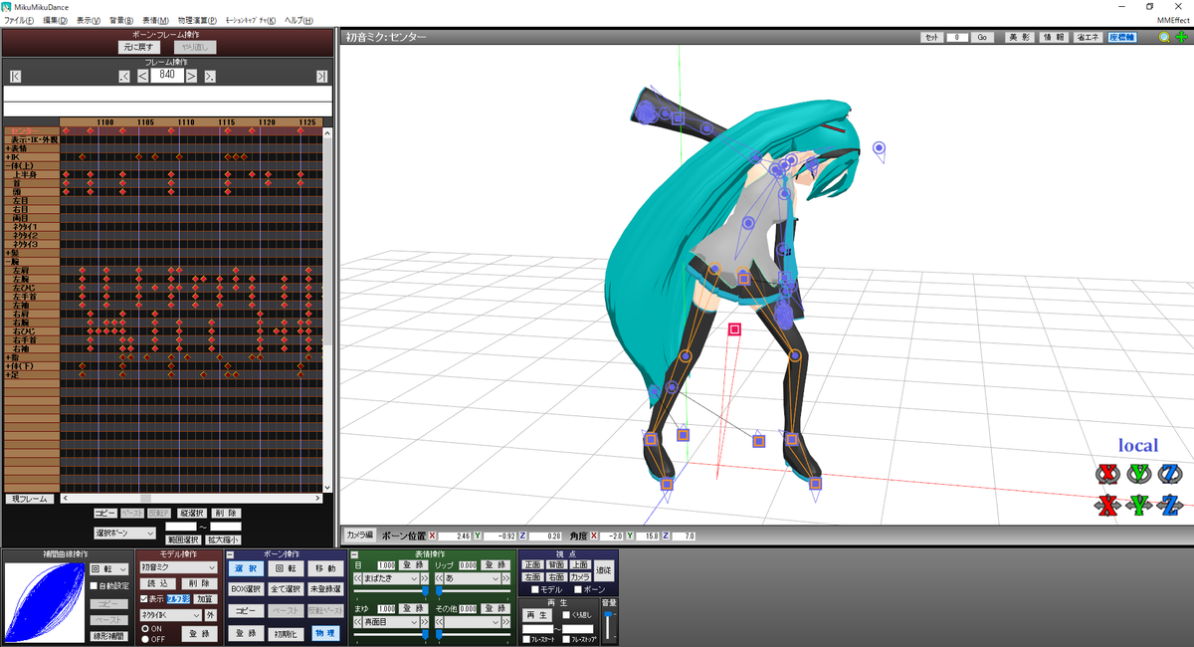The height and width of the screenshot is (647, 1194).
Task: Open the 背景(B) menu
Action: click(x=122, y=20)
